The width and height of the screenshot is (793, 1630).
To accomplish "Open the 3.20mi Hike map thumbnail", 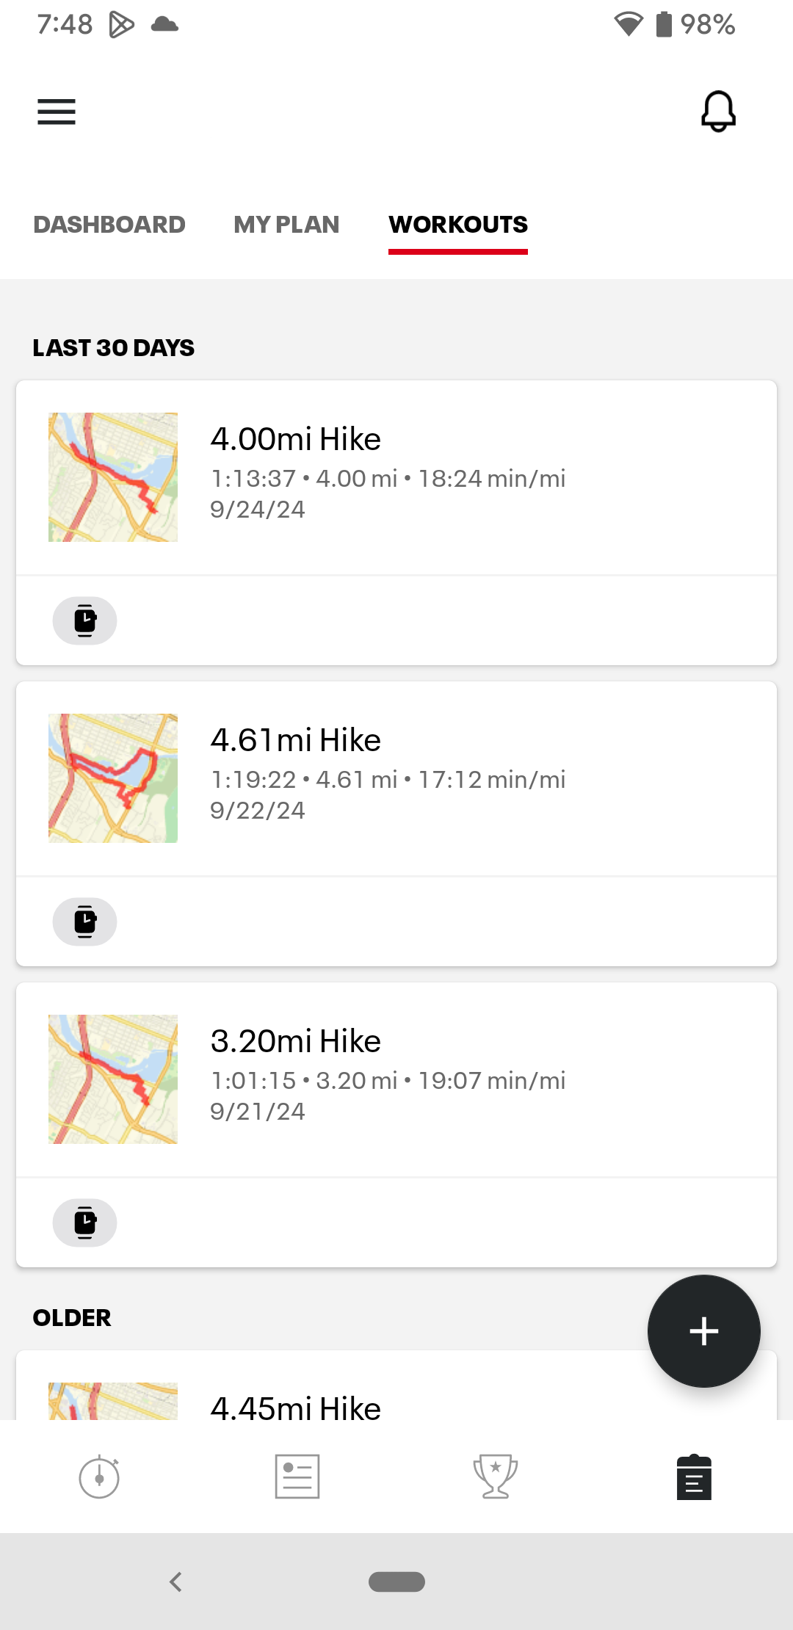I will (x=113, y=1079).
